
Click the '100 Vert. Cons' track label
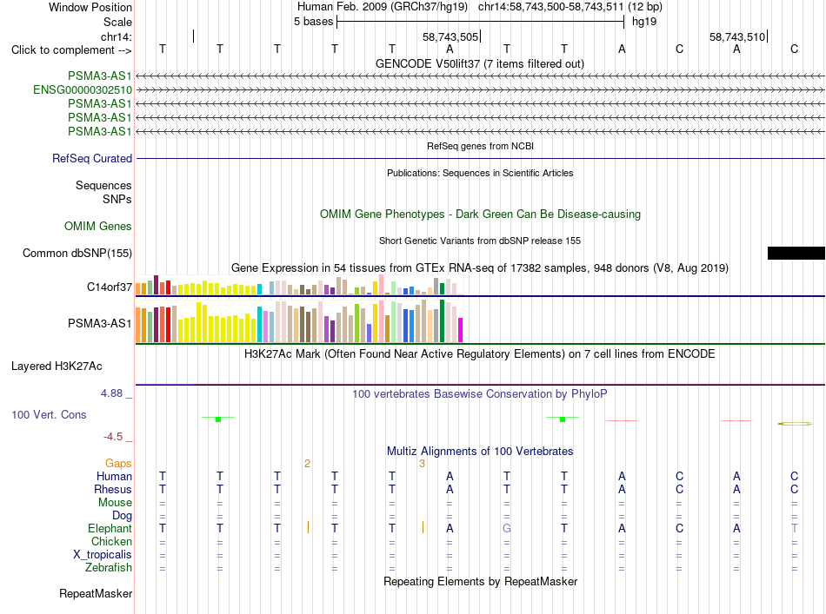click(49, 414)
